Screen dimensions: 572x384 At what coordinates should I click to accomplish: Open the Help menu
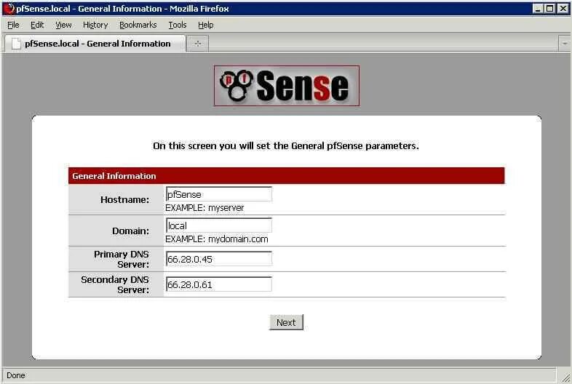[206, 25]
